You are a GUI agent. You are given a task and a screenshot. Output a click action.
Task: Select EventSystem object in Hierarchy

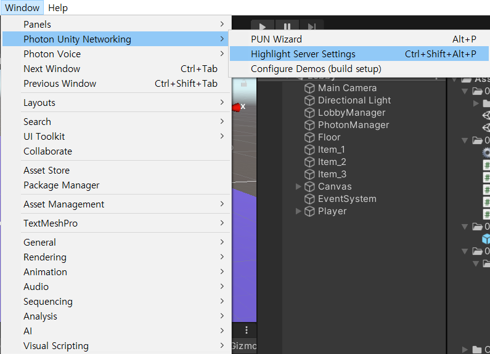coord(347,199)
